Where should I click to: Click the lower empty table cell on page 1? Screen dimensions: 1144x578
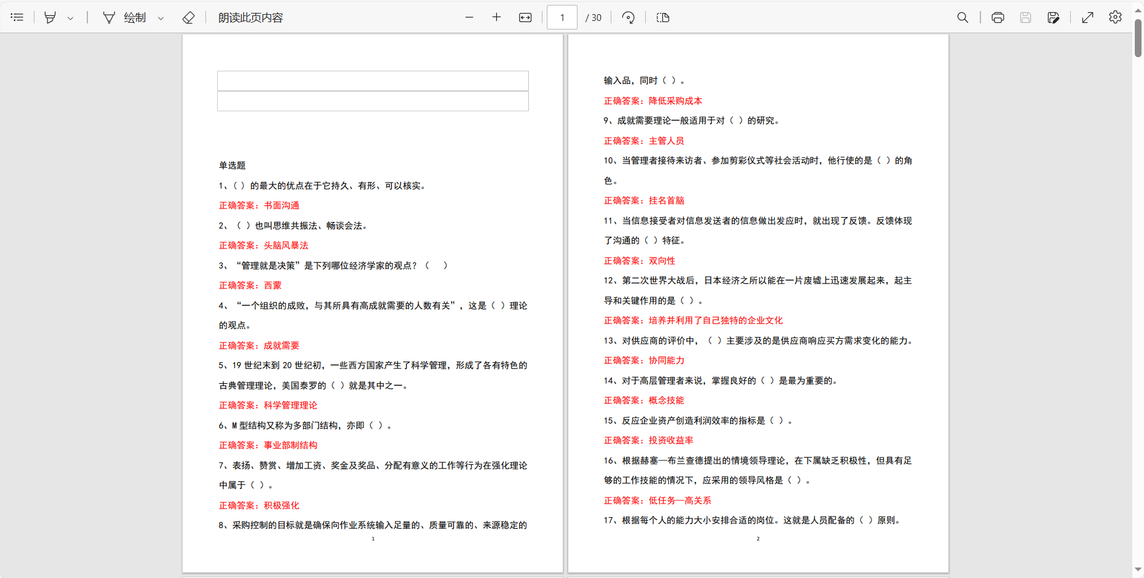[x=373, y=101]
